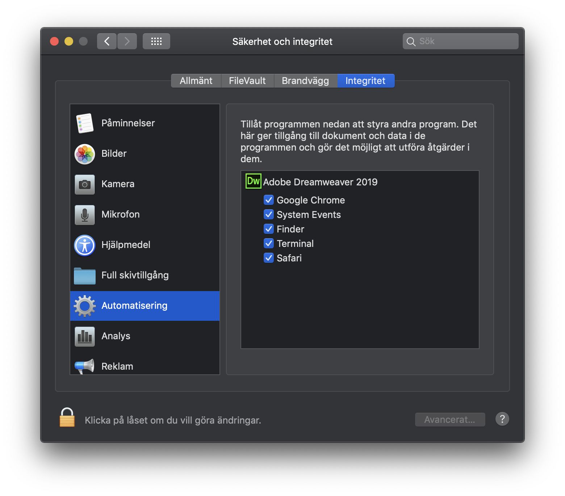Screen dimensions: 565x496
Task: Select Mikrofon in the sidebar list
Action: [x=145, y=214]
